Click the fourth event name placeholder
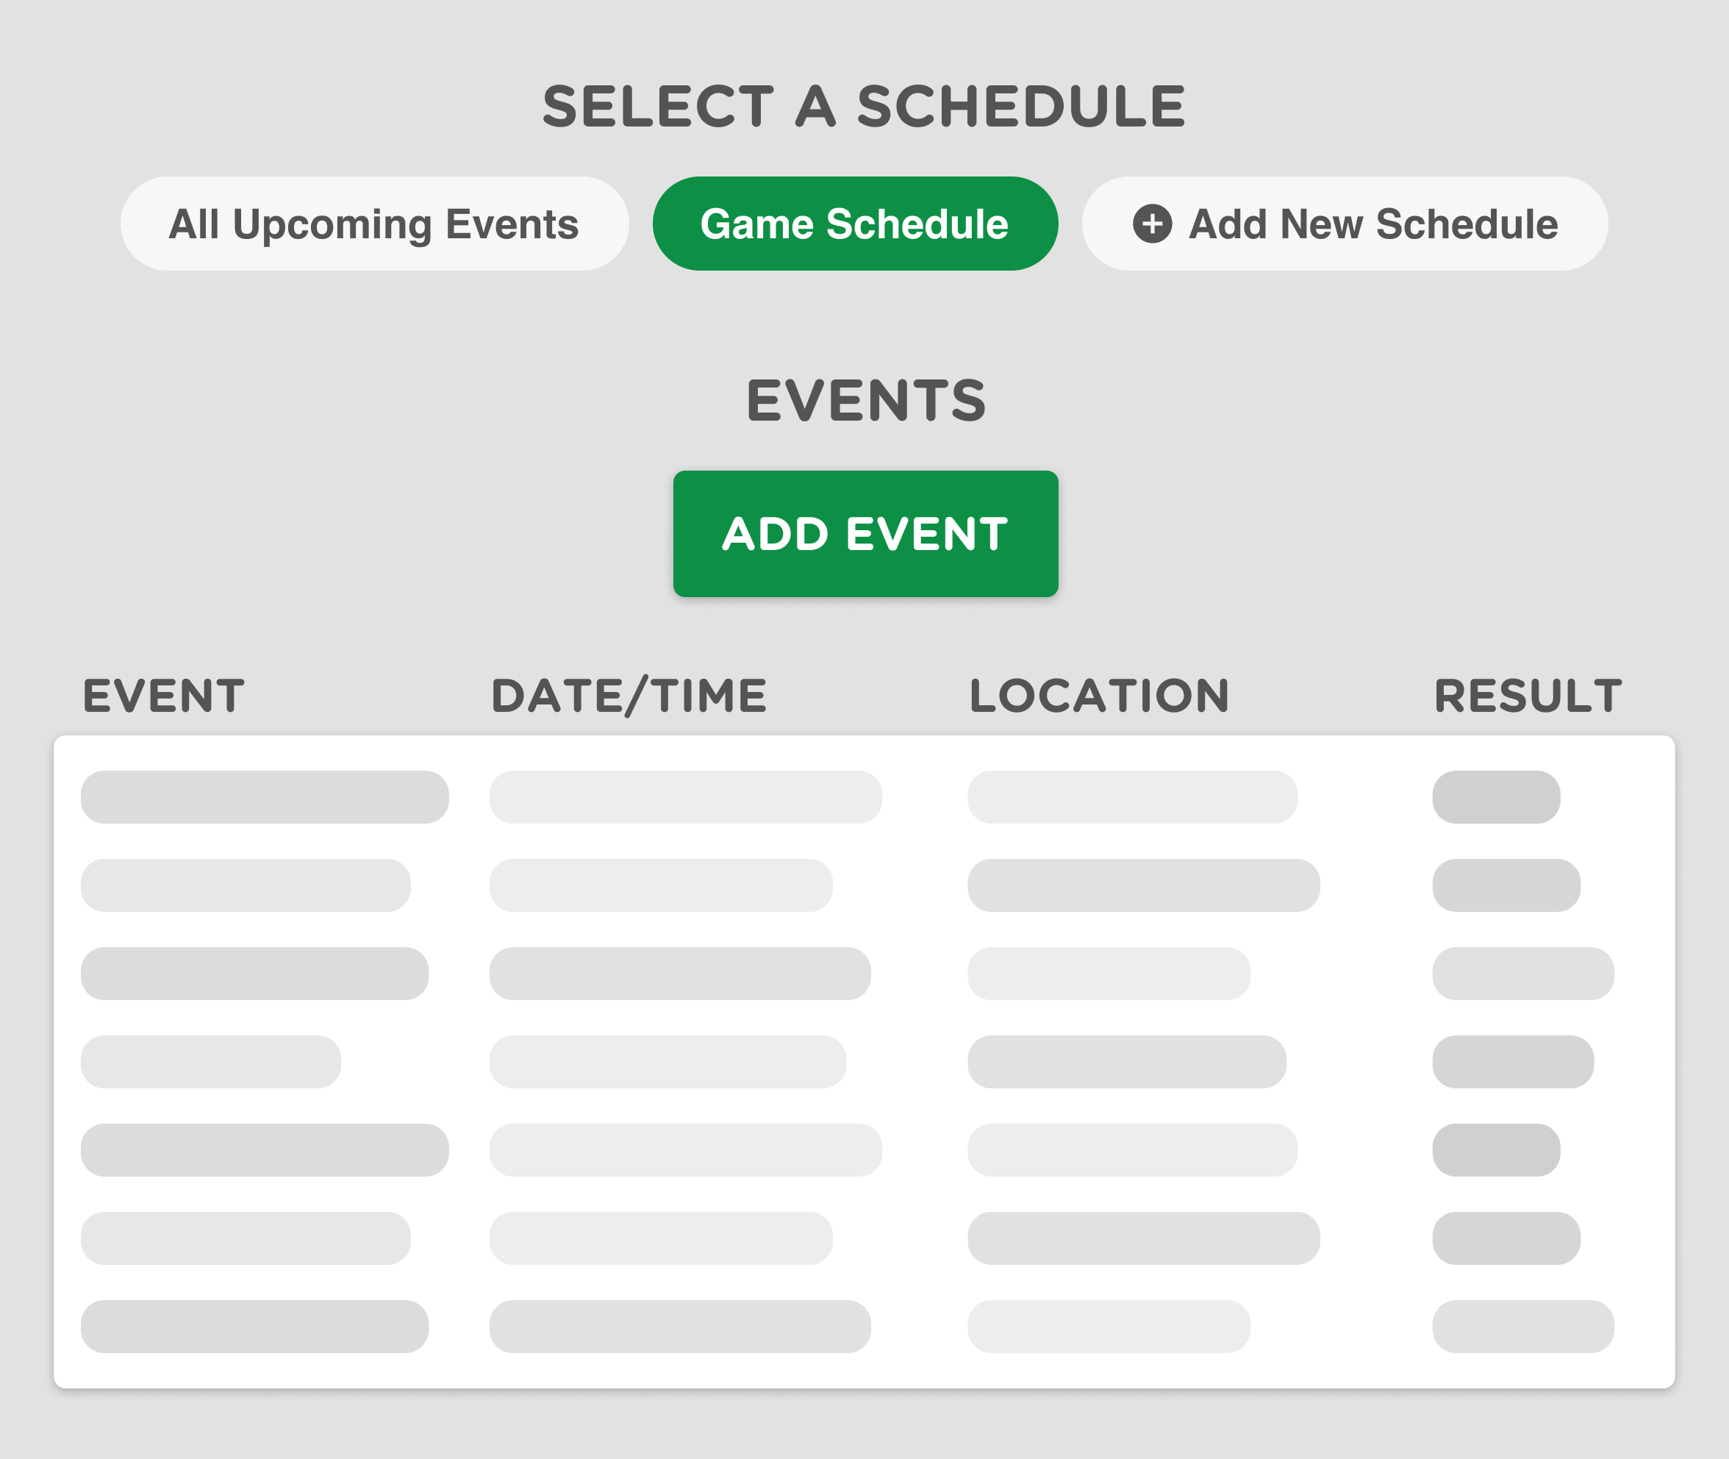 pos(210,1061)
